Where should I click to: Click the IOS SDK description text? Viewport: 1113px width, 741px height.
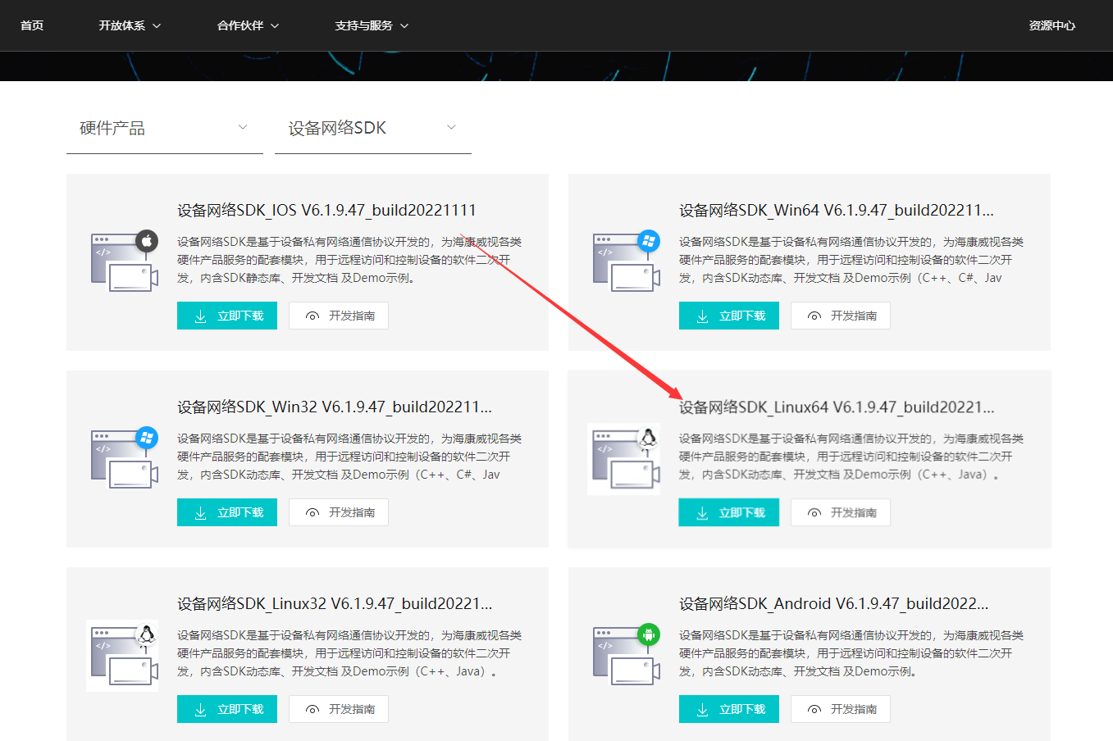pyautogui.click(x=349, y=260)
